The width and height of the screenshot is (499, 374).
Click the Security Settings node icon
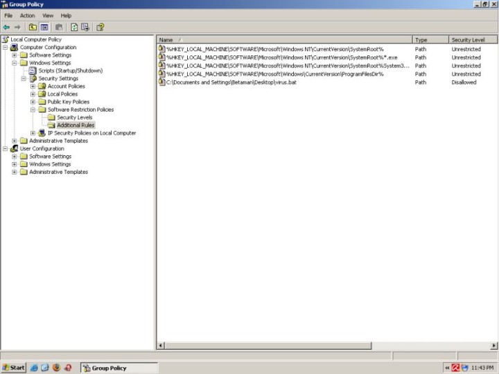(33, 78)
